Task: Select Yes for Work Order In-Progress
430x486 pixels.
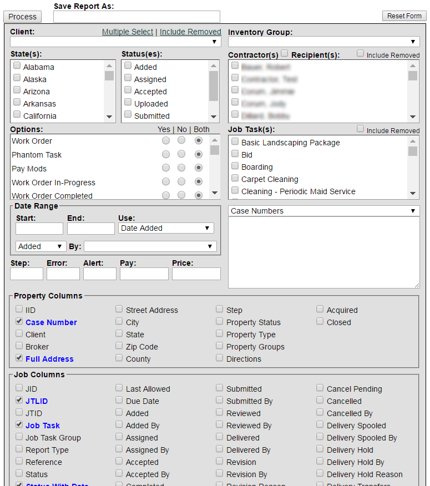Action: point(166,181)
